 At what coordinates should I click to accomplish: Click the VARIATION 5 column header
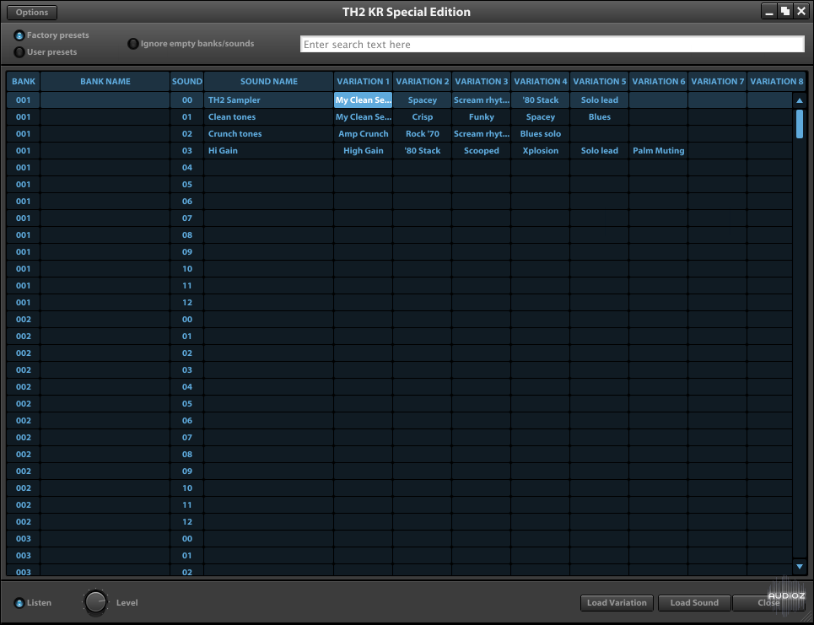tap(600, 82)
